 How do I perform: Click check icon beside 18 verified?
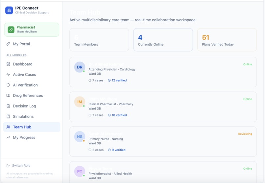109,115
